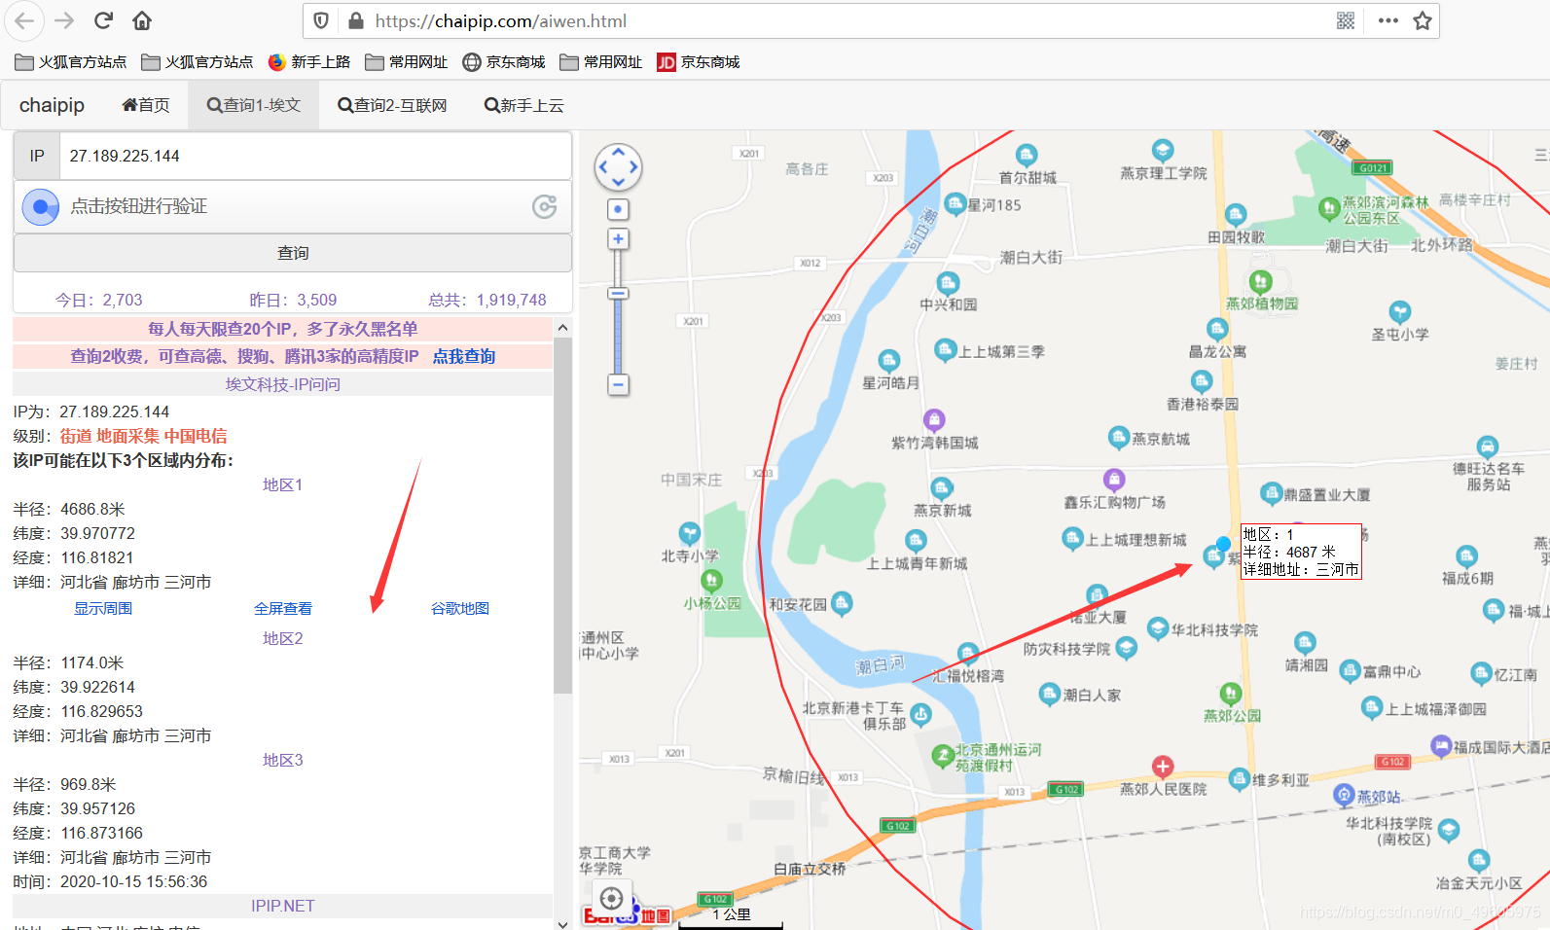1550x930 pixels.
Task: Open the 新手上云 tab
Action: pyautogui.click(x=524, y=105)
